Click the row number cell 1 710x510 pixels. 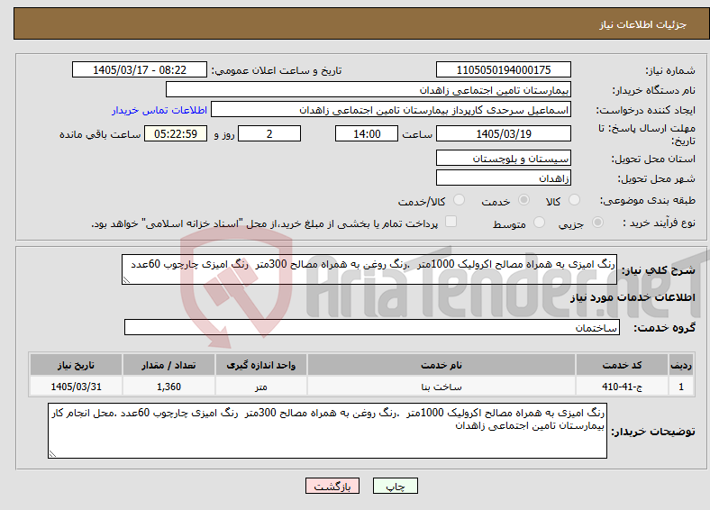pyautogui.click(x=681, y=387)
